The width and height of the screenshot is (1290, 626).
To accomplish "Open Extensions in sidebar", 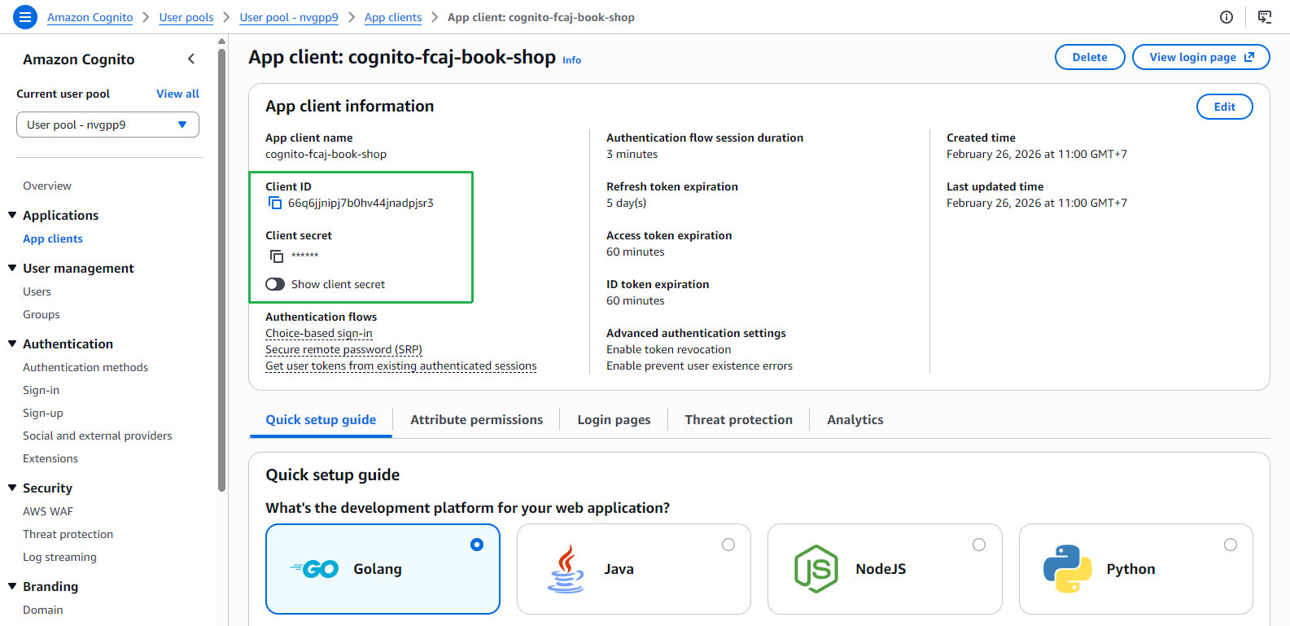I will 50,458.
